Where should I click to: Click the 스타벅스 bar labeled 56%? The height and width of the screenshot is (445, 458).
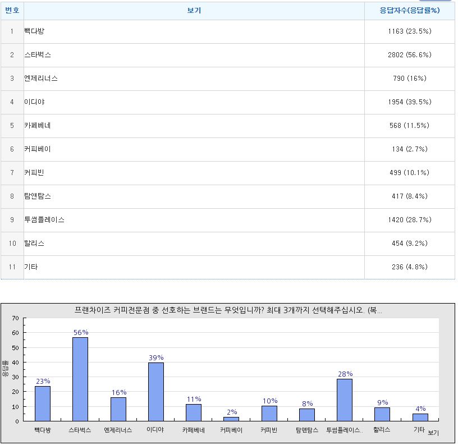(80, 379)
